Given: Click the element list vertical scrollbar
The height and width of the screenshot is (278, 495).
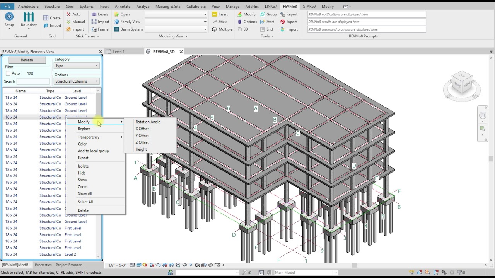Looking at the screenshot, I should [98, 173].
